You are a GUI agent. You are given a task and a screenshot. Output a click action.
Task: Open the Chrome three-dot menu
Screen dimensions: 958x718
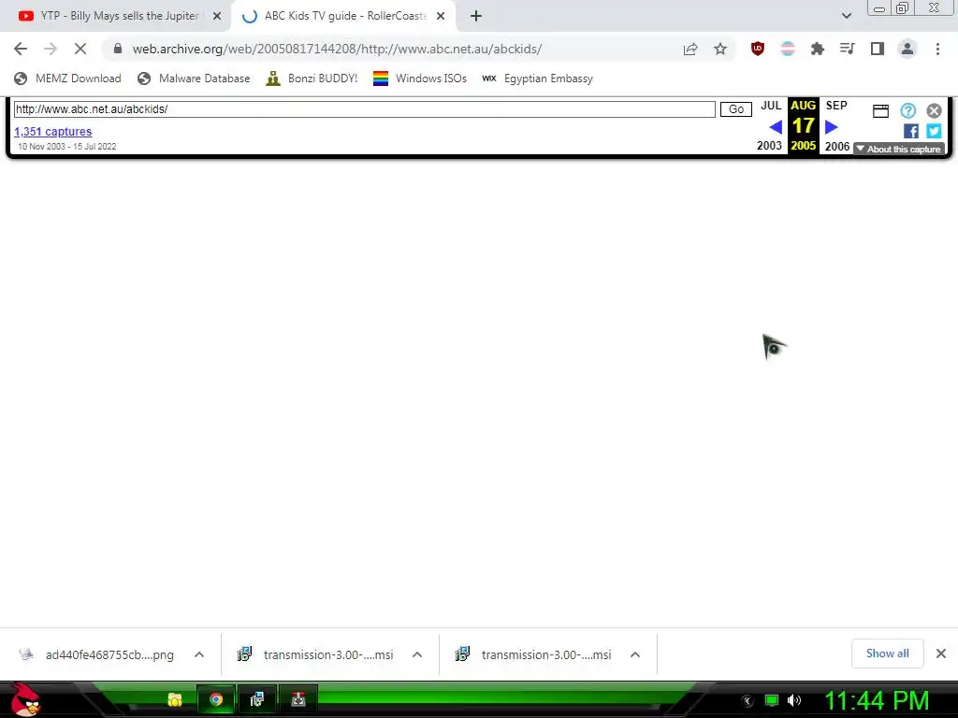tap(937, 49)
